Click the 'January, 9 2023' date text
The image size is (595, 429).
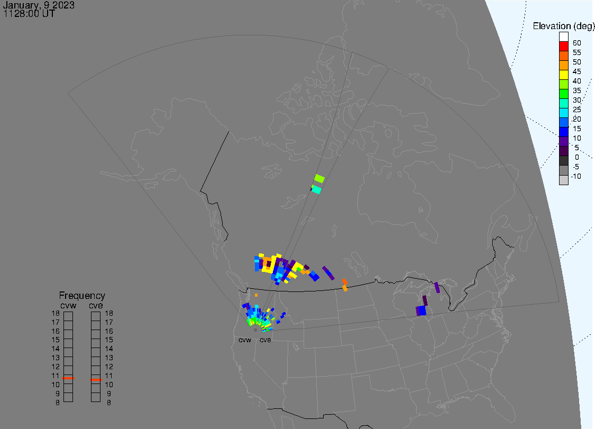click(x=38, y=5)
